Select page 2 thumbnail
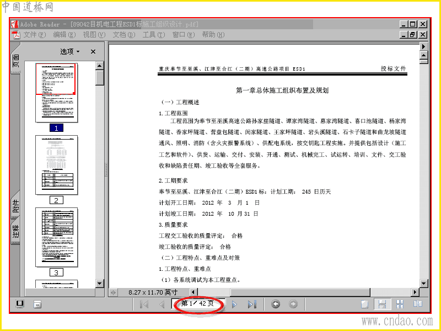The width and height of the screenshot is (441, 331). tap(57, 165)
